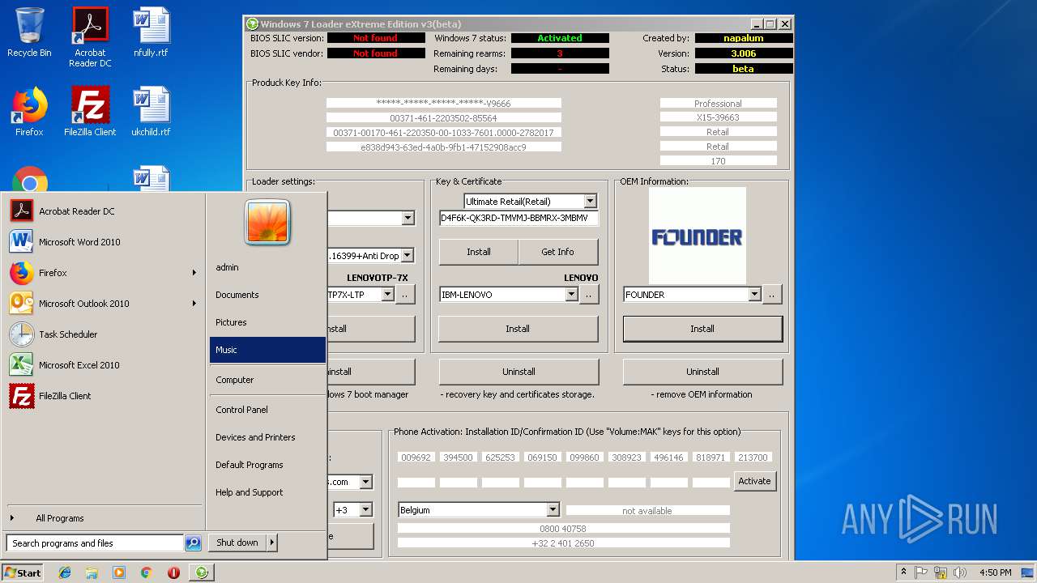Click first empty Confirmation ID field
This screenshot has height=583, width=1037.
[x=416, y=482]
